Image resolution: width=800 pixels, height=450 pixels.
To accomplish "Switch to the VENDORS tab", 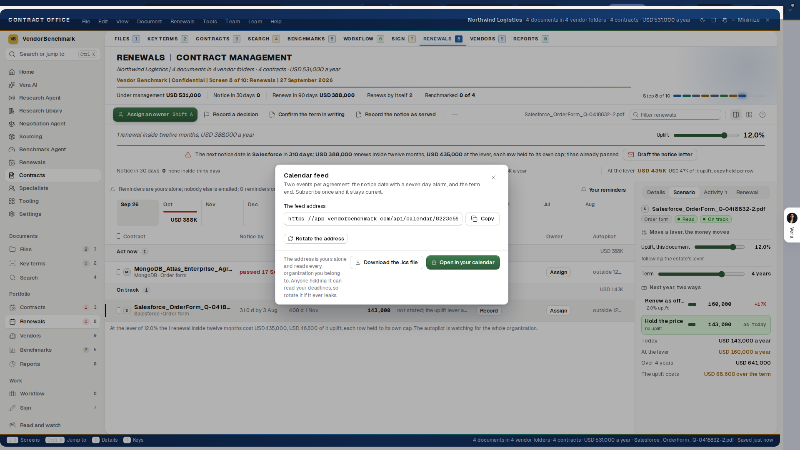I will click(x=487, y=39).
